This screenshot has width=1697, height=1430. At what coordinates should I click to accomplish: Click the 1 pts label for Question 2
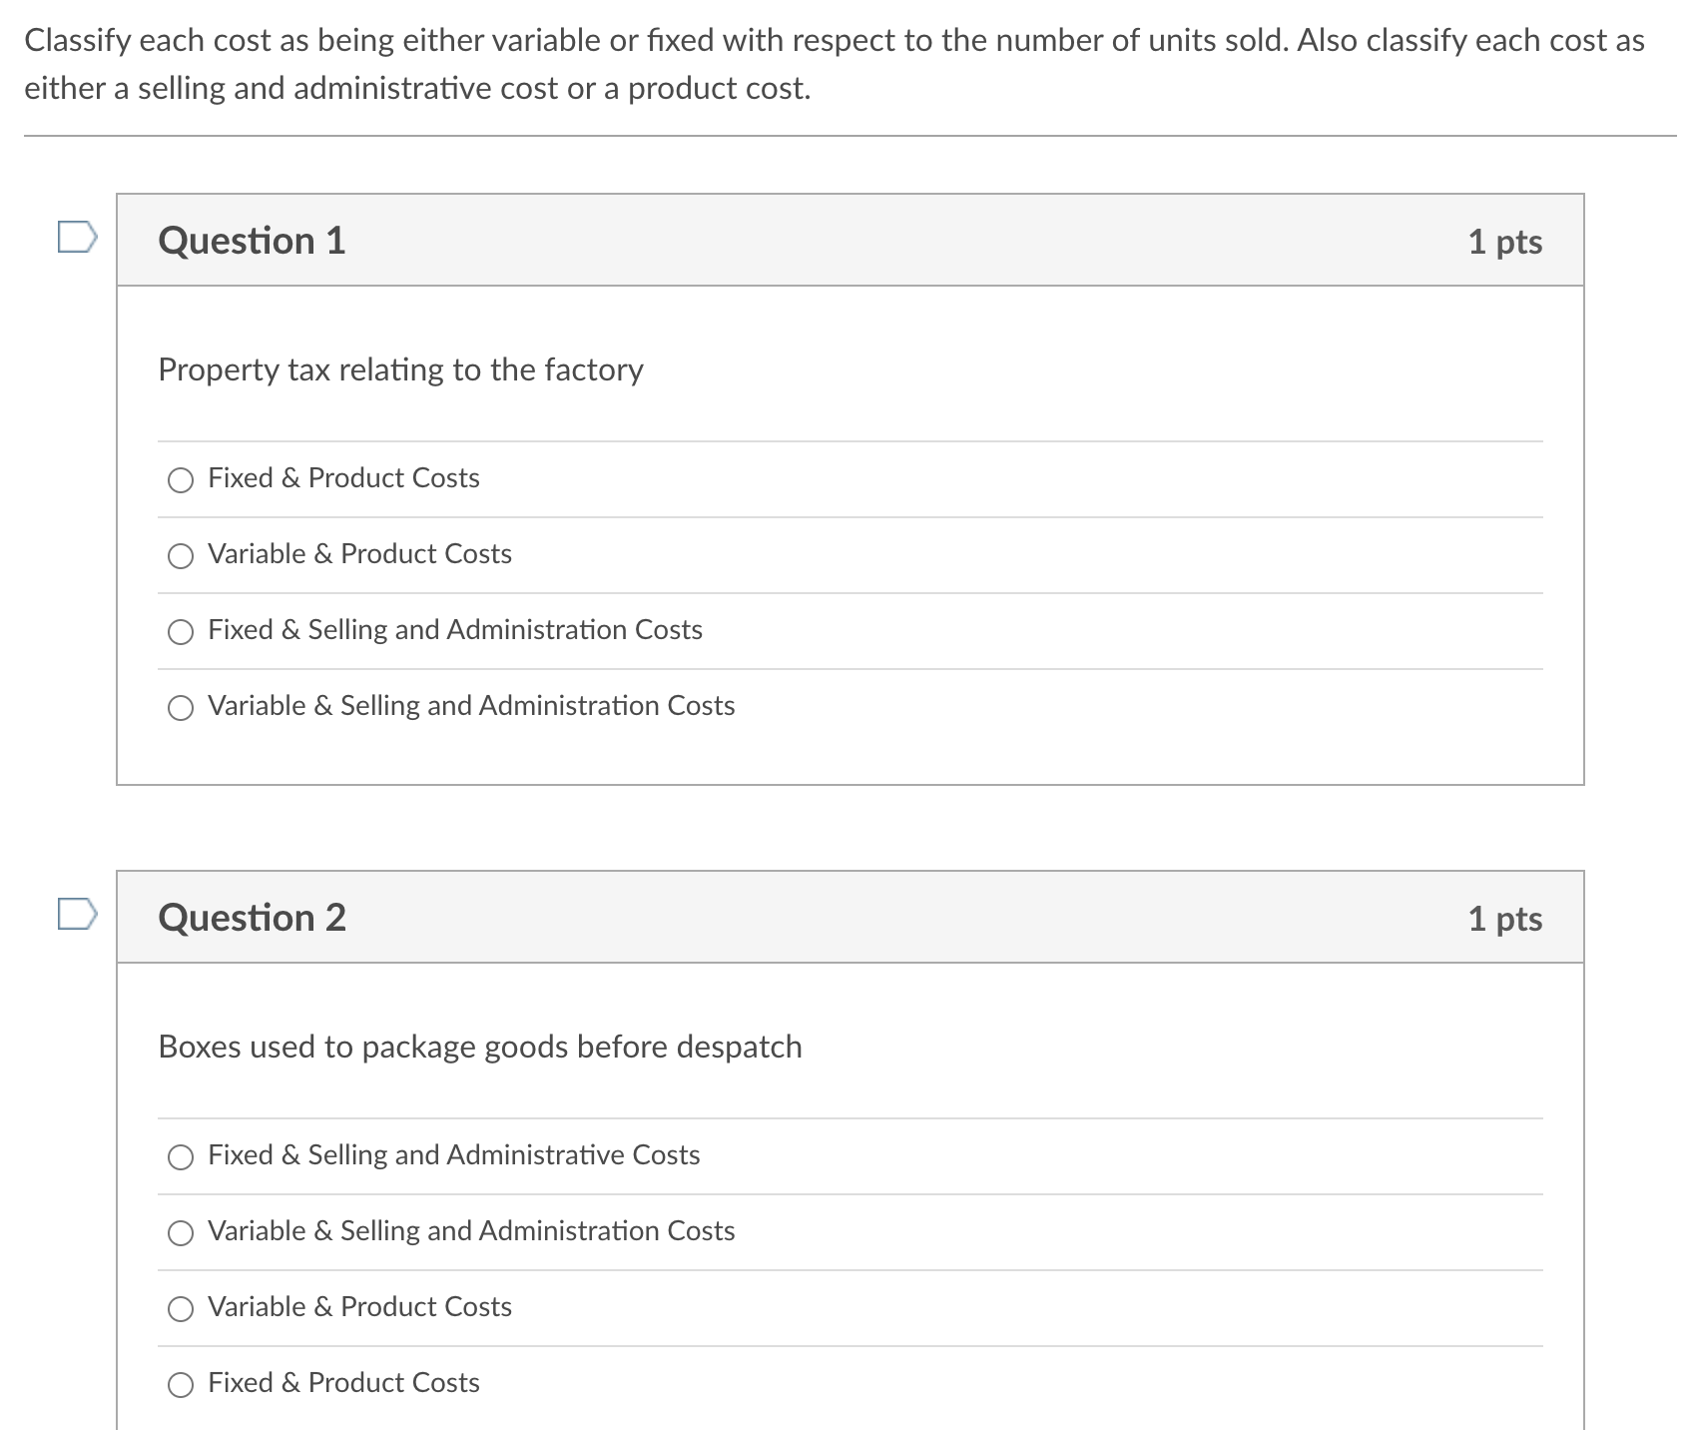coord(1503,919)
